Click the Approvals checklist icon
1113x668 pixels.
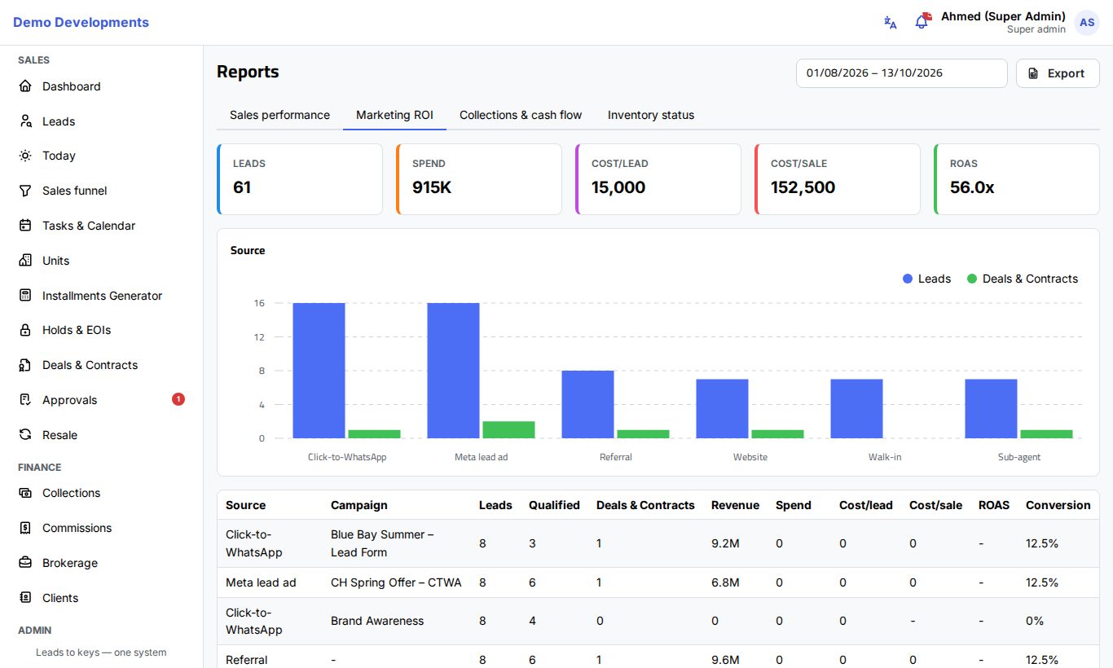(x=25, y=400)
